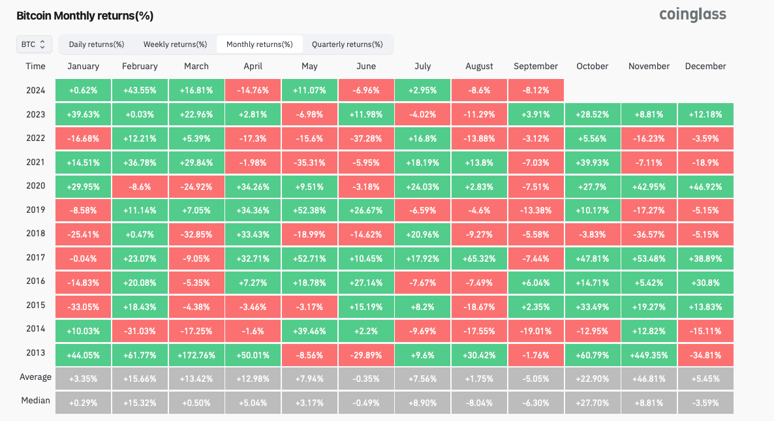Click the red -37.28% June 2022 cell
The image size is (774, 421).
pos(366,138)
